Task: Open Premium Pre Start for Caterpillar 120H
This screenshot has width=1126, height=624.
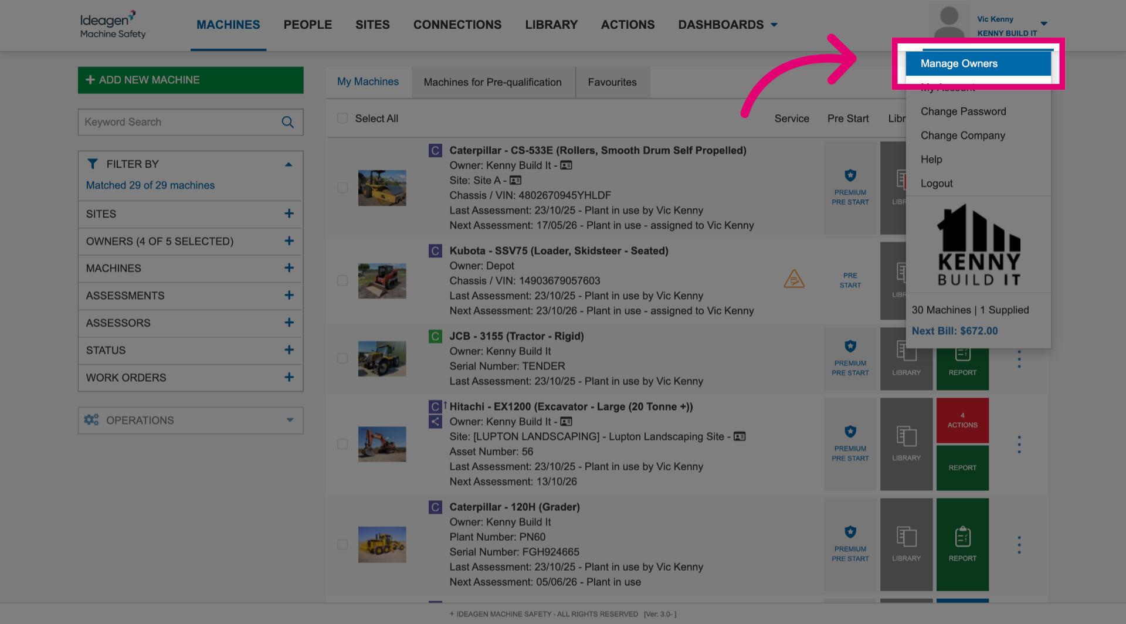Action: [850, 544]
